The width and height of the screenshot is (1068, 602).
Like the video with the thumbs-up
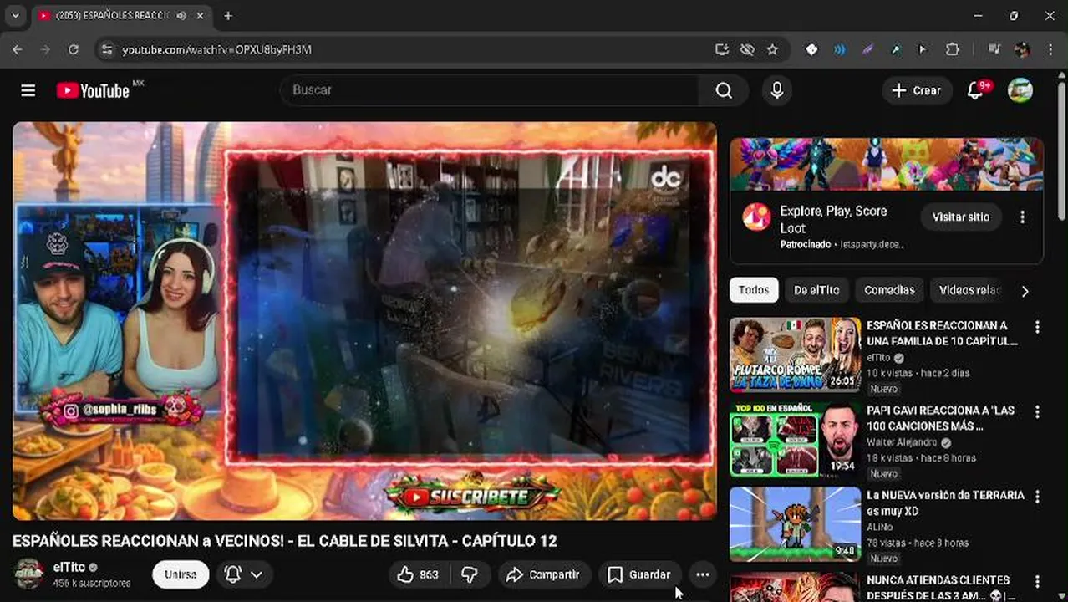point(417,574)
